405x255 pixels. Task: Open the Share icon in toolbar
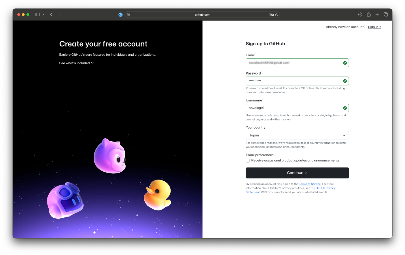click(369, 14)
